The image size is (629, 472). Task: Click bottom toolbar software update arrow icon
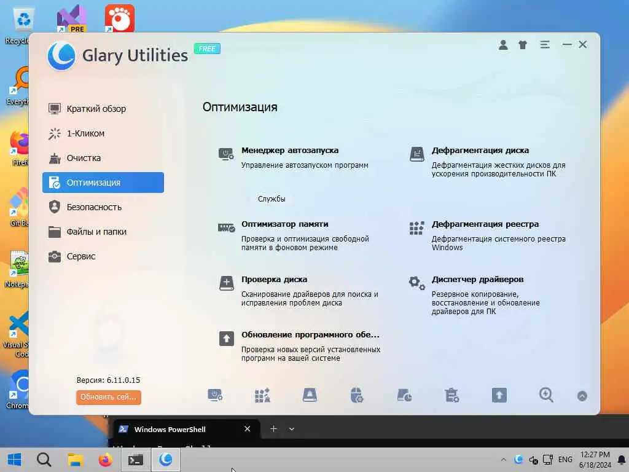[x=499, y=395]
